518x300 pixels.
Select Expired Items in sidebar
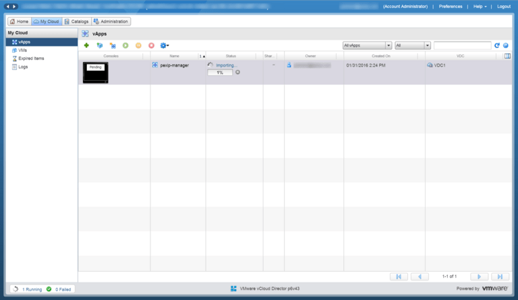28,59
